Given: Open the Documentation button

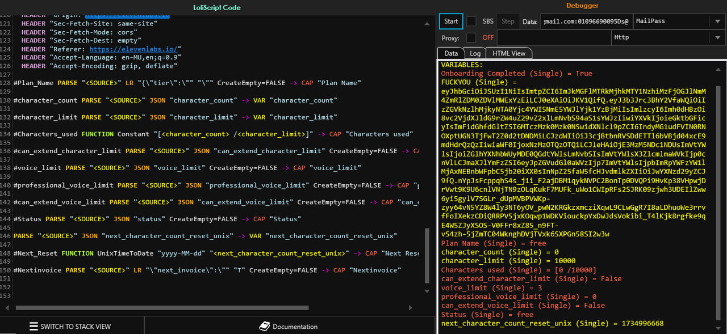Looking at the screenshot, I should 289,326.
